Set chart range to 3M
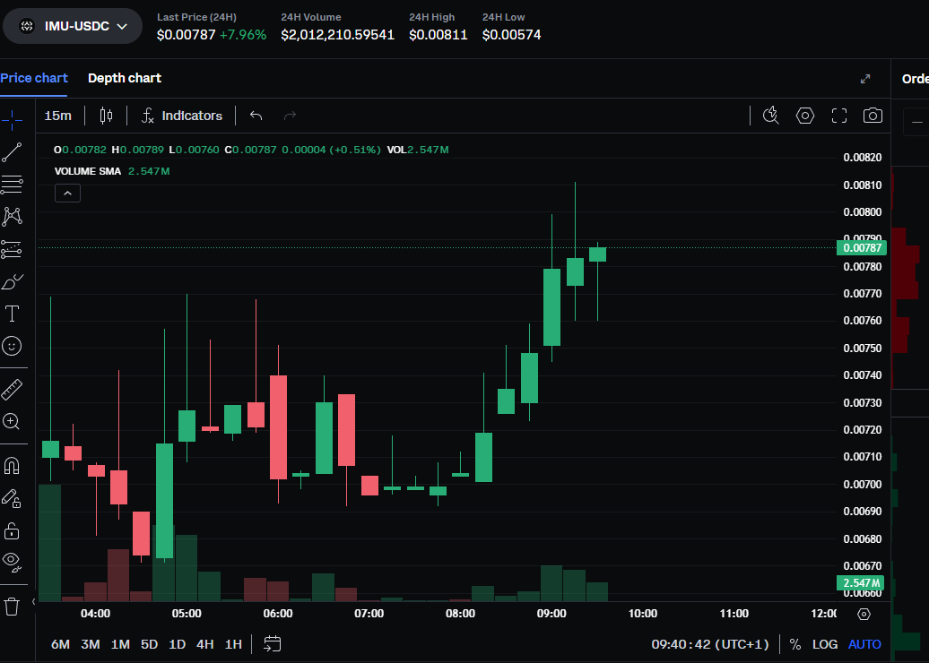 [x=90, y=644]
